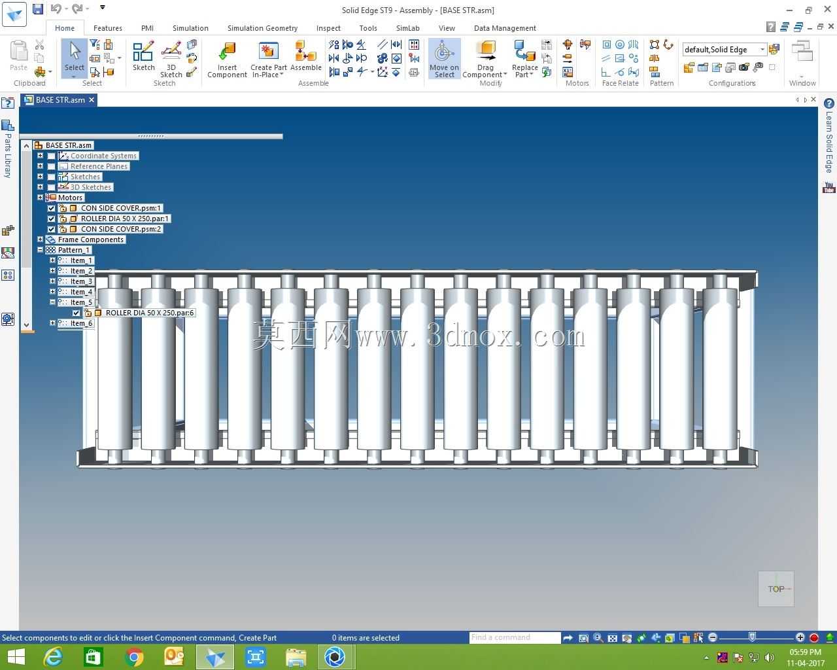
Task: Go to the Simulation Geometry tab
Action: 262,28
